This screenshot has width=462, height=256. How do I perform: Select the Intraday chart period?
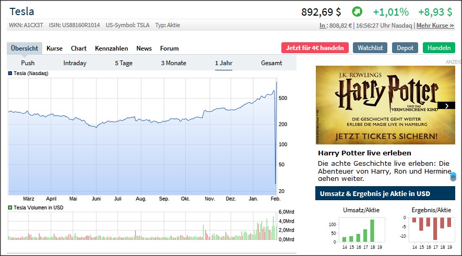(75, 63)
